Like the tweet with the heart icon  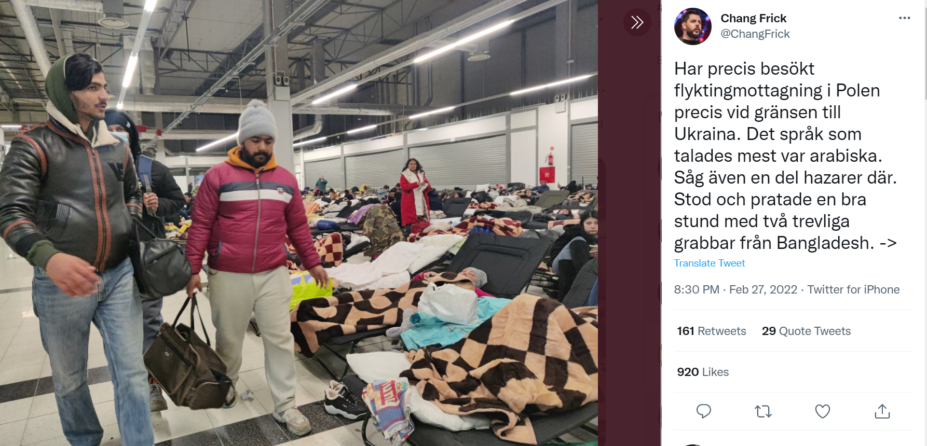pyautogui.click(x=823, y=411)
